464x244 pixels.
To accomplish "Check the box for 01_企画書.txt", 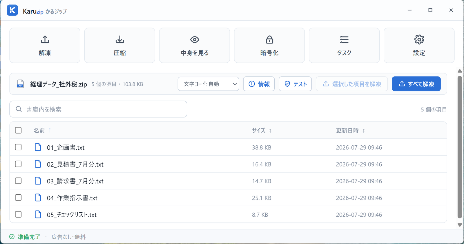I will coord(18,147).
